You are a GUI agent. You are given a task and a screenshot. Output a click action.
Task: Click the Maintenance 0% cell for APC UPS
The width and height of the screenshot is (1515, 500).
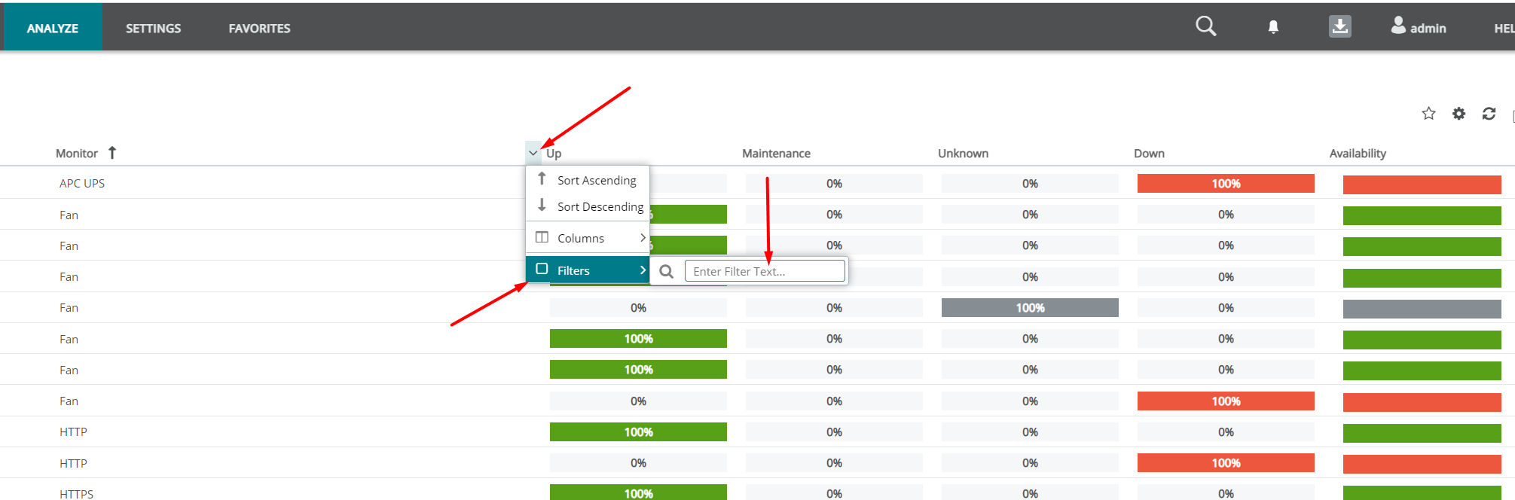(x=834, y=184)
